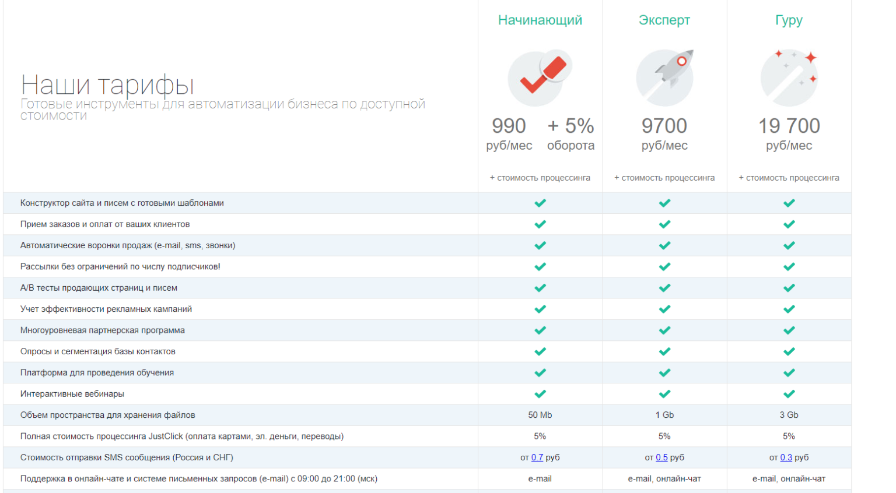The width and height of the screenshot is (896, 493).
Task: Click Гуру checkmark for Прием заказов row
Action: click(789, 224)
